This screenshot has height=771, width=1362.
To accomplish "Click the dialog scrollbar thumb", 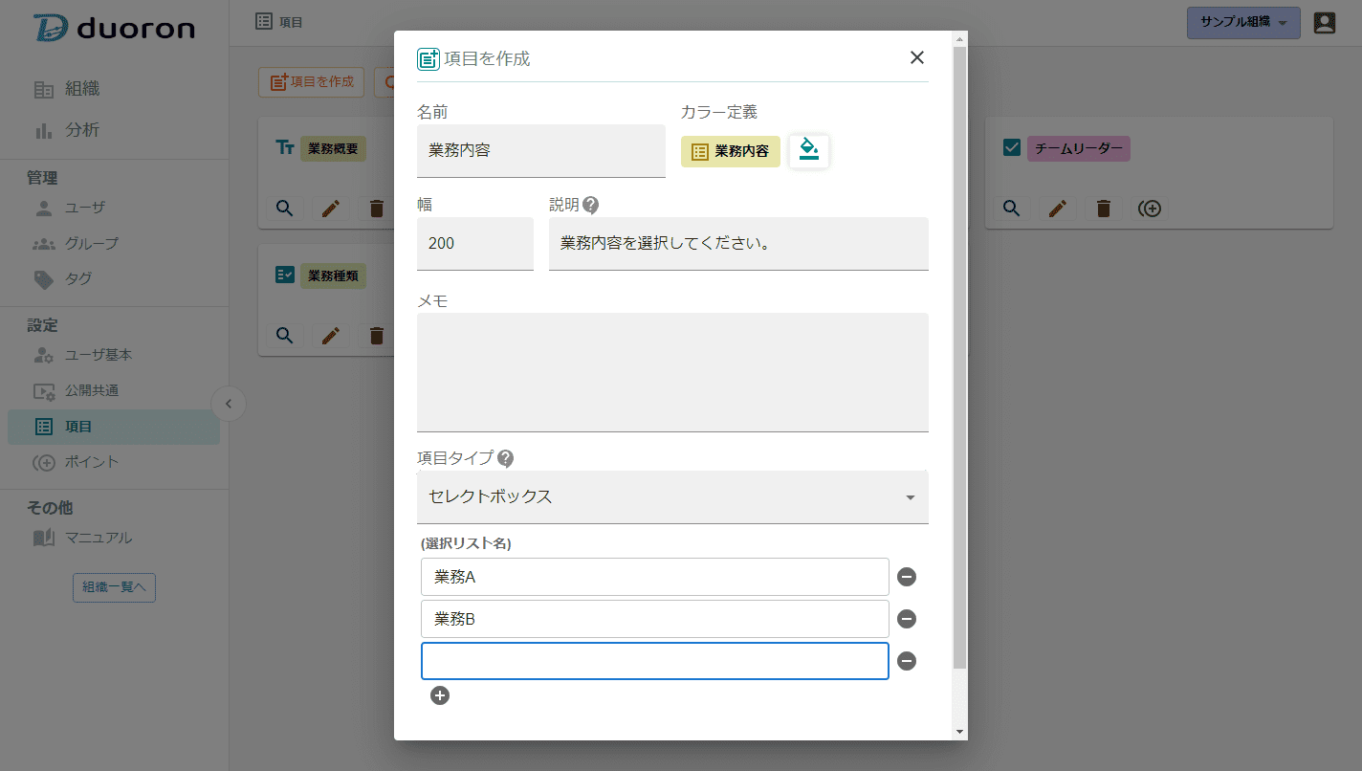I will [959, 357].
